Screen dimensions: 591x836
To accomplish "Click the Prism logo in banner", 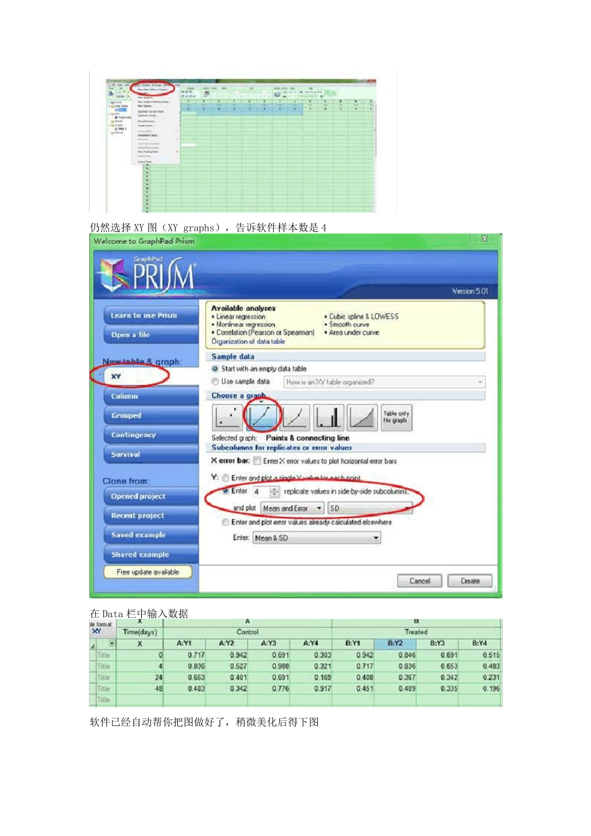I will 149,274.
